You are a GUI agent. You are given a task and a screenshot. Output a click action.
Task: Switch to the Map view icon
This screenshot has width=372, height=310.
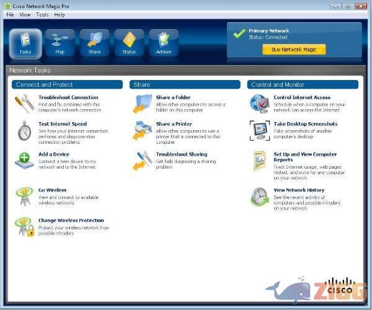tap(60, 43)
